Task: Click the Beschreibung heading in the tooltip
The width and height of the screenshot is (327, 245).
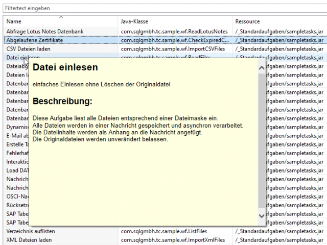Action: click(x=62, y=101)
